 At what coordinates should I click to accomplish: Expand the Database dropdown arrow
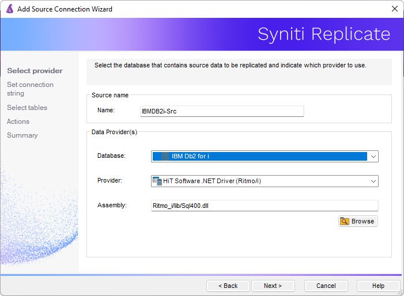[373, 157]
